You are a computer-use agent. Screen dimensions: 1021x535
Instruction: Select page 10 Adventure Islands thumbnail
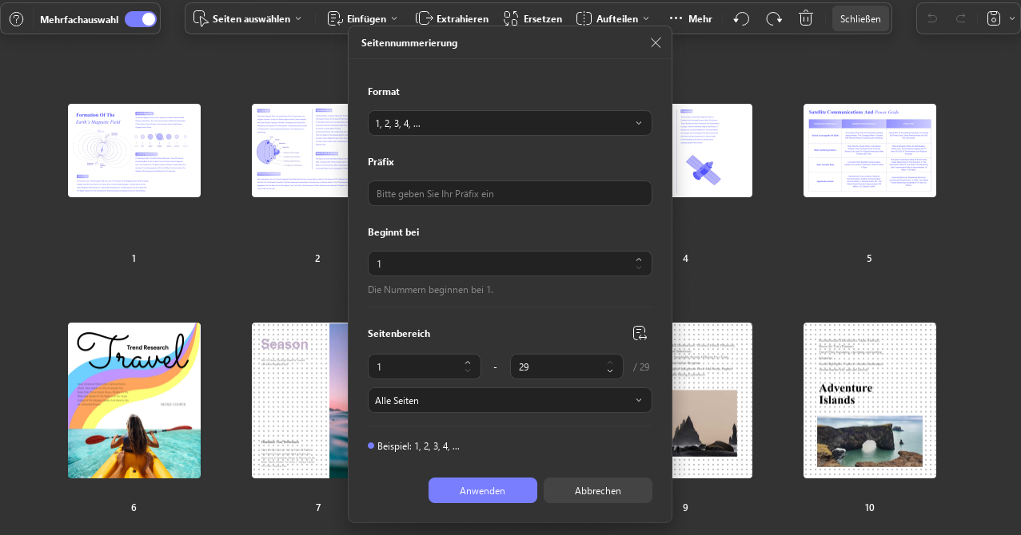click(870, 401)
